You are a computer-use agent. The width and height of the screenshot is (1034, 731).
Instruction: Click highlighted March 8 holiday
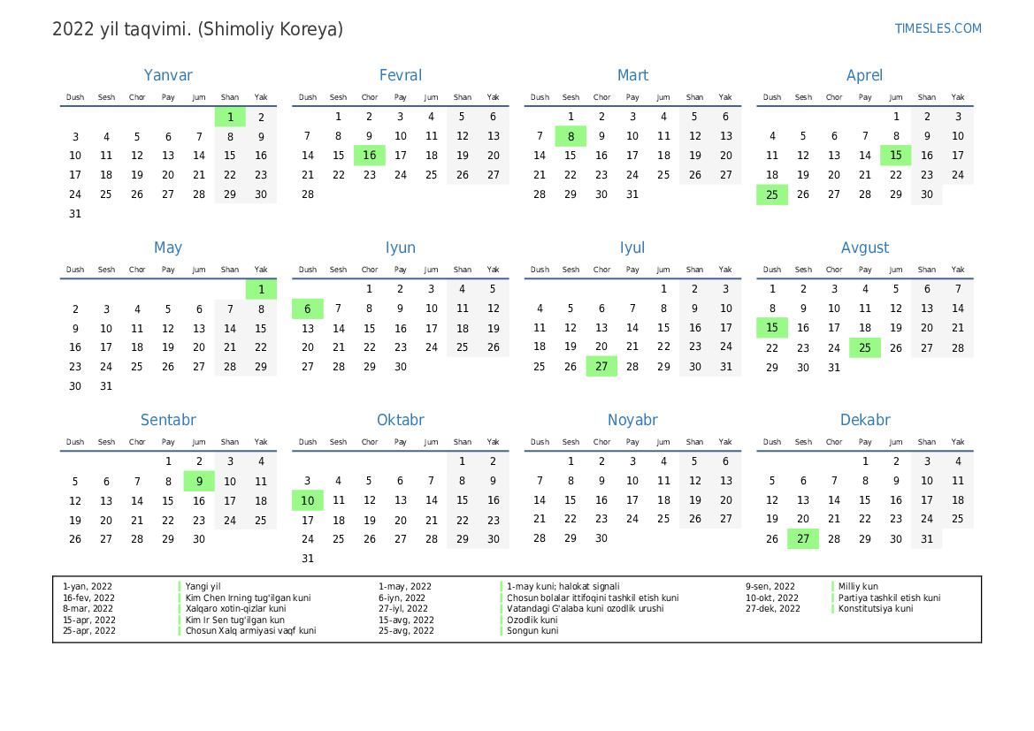[x=571, y=136]
